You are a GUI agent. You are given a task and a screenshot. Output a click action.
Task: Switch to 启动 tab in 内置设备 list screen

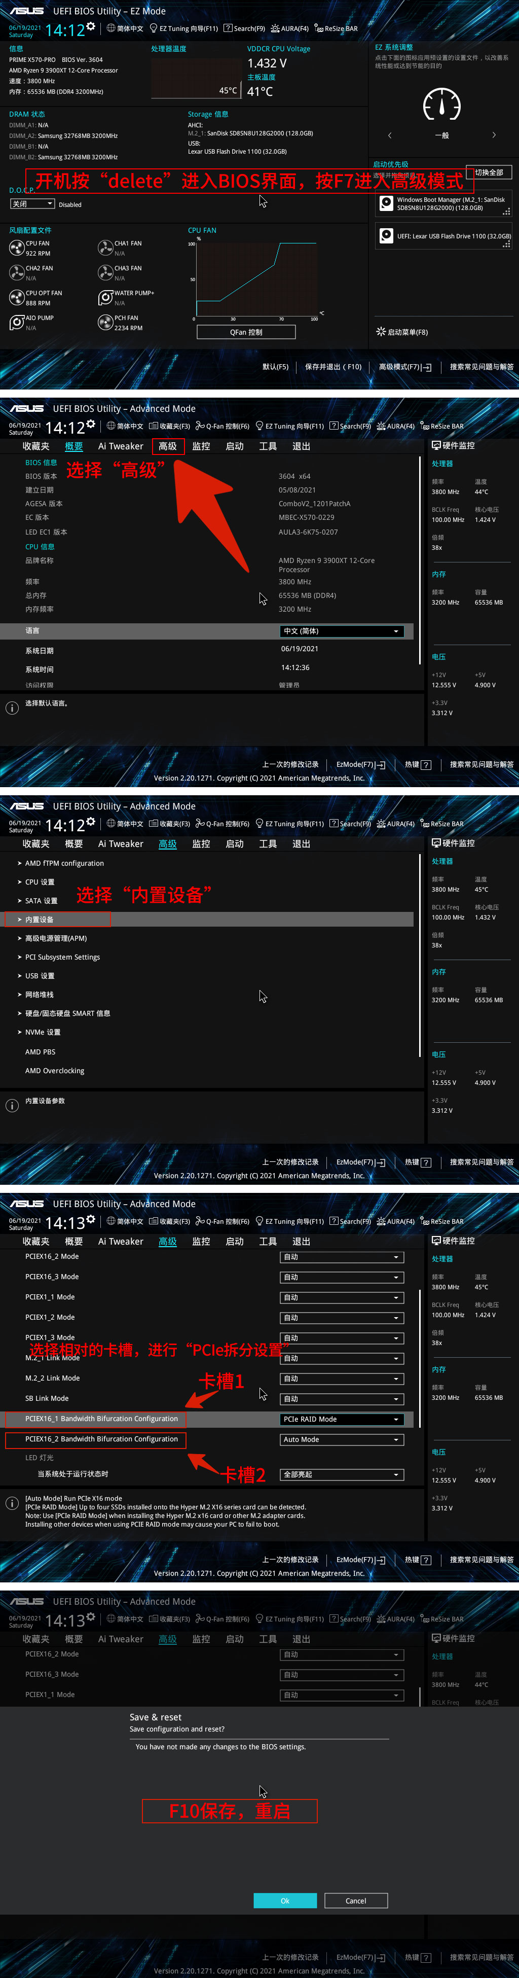235,844
